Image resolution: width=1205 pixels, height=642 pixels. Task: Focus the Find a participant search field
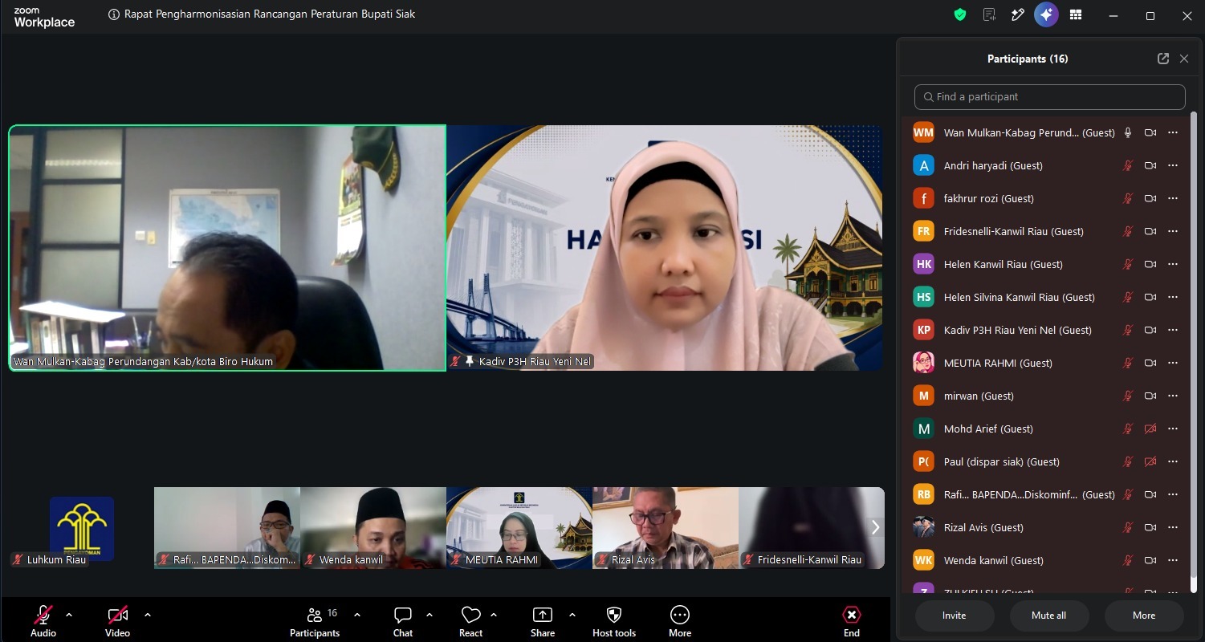click(x=1050, y=97)
